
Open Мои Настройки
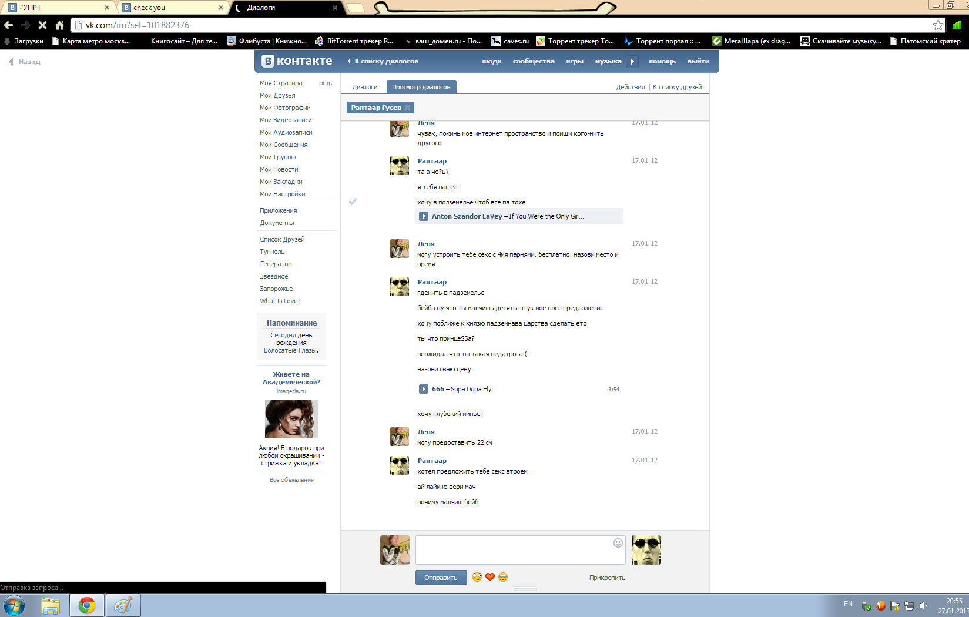[283, 194]
